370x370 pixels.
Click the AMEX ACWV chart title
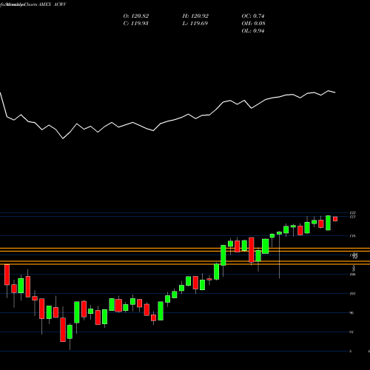[52, 4]
